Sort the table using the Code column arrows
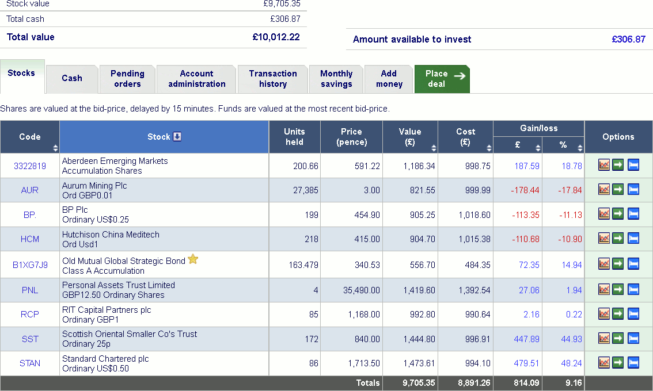Viewport: 653px width, 391px height. [55, 148]
